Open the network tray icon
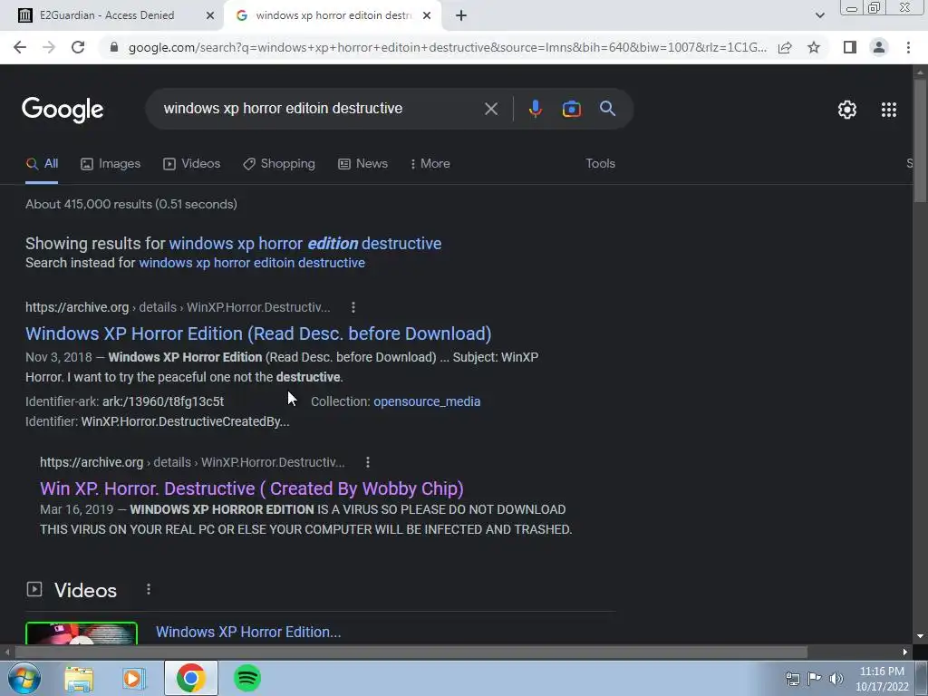This screenshot has height=696, width=928. click(792, 679)
